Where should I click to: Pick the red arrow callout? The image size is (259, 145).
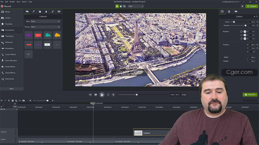click(29, 45)
